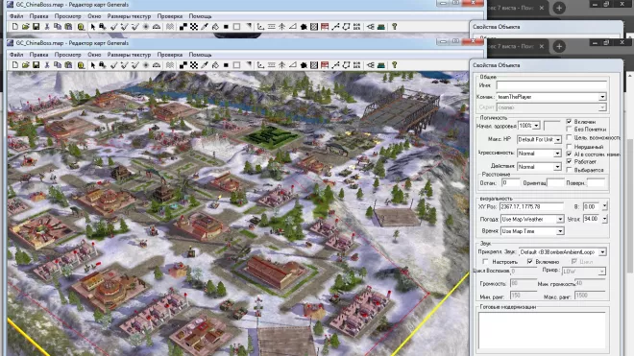Click the Готовые модернизации list box
Viewport: 634px width, 356px height.
(x=542, y=330)
